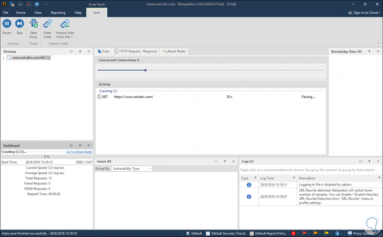
Task: Open the HTTP Request / Response tab
Action: pos(136,51)
